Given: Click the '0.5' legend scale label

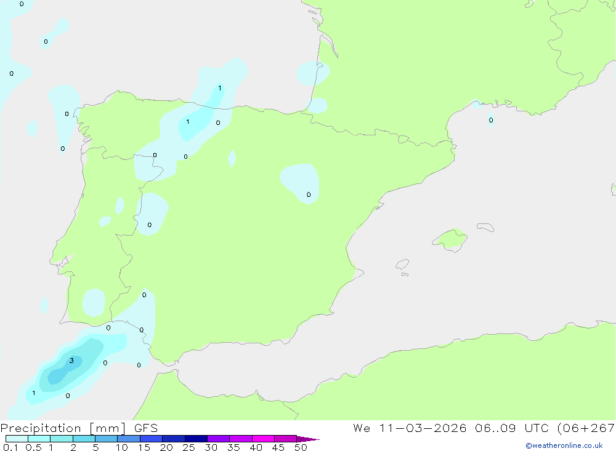Looking at the screenshot, I should [33, 447].
